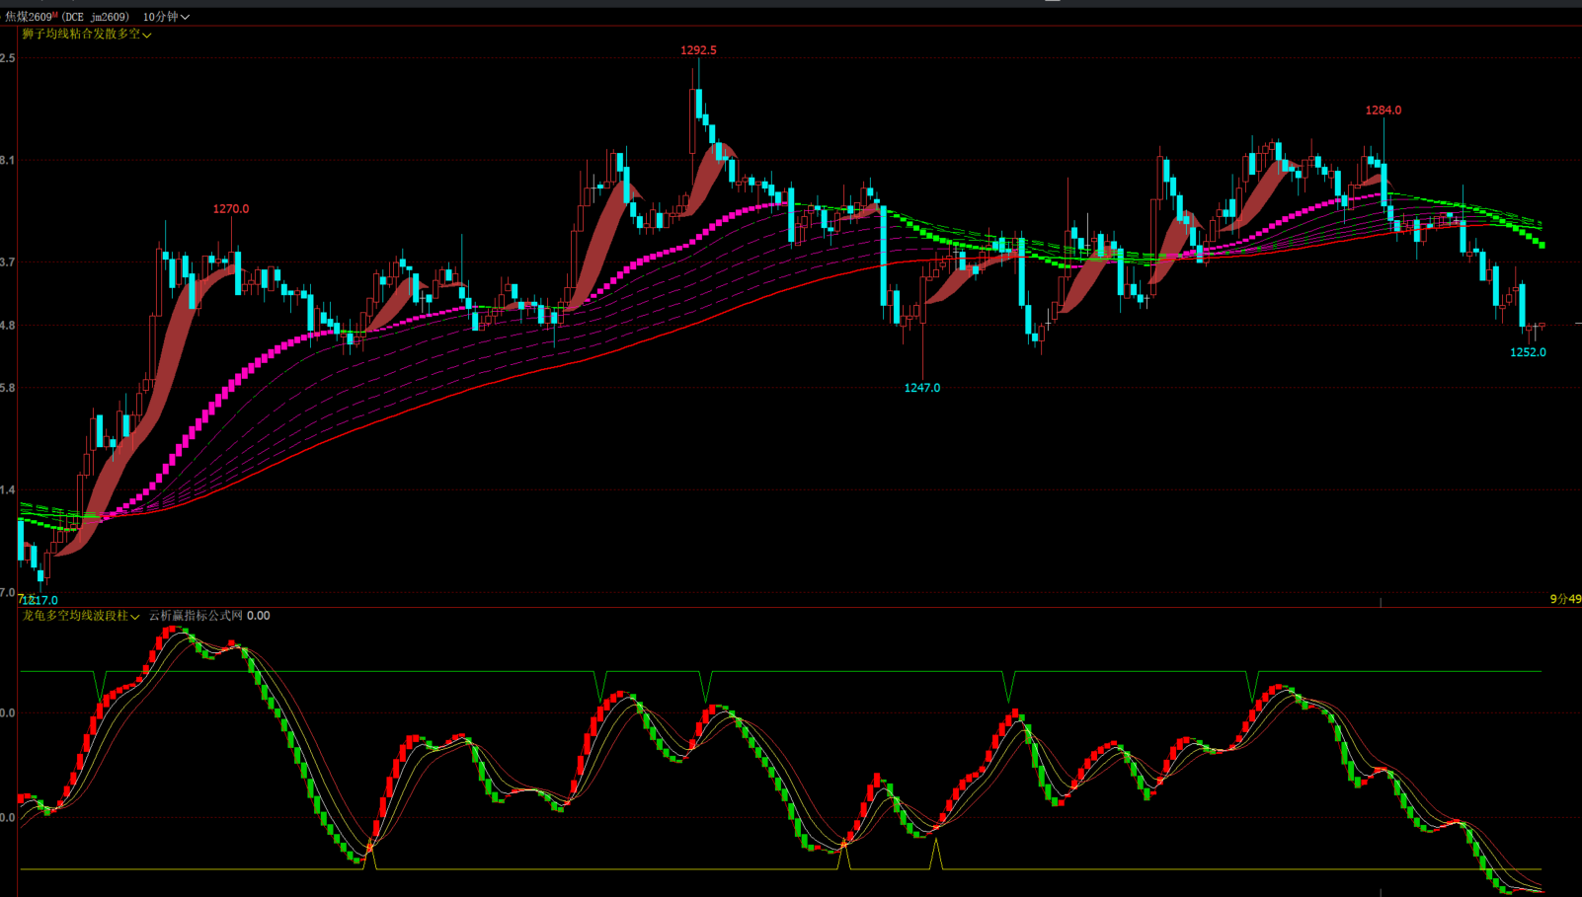Select the 1270.0 peak price marker
The height and width of the screenshot is (897, 1582).
[x=231, y=209]
